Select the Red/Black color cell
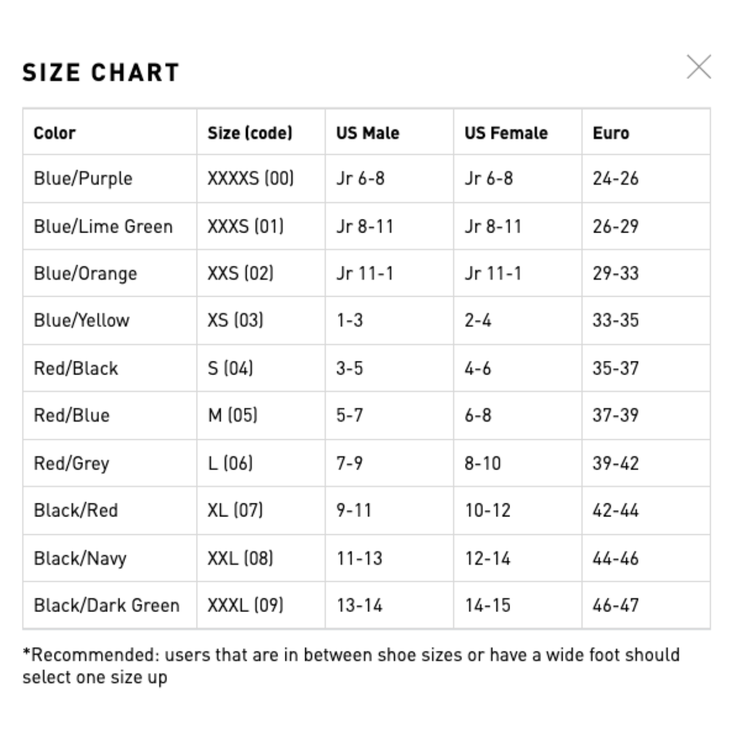732x732 pixels. pyautogui.click(x=76, y=368)
